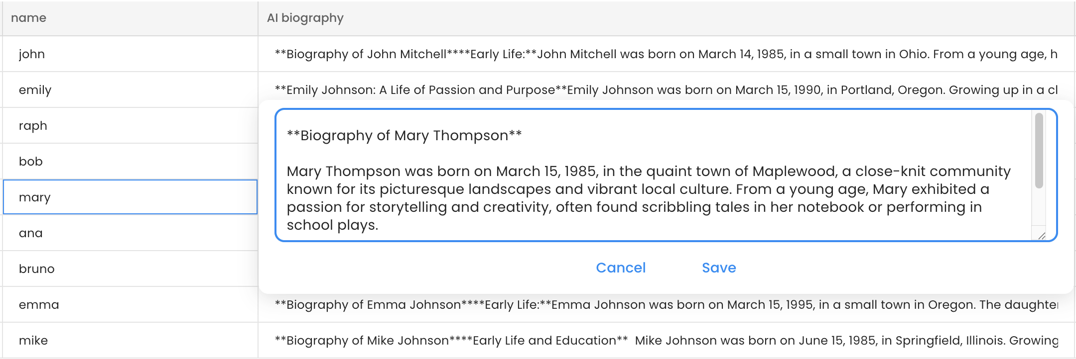Open John Mitchell's biography cell
This screenshot has width=1076, height=359.
tap(666, 54)
